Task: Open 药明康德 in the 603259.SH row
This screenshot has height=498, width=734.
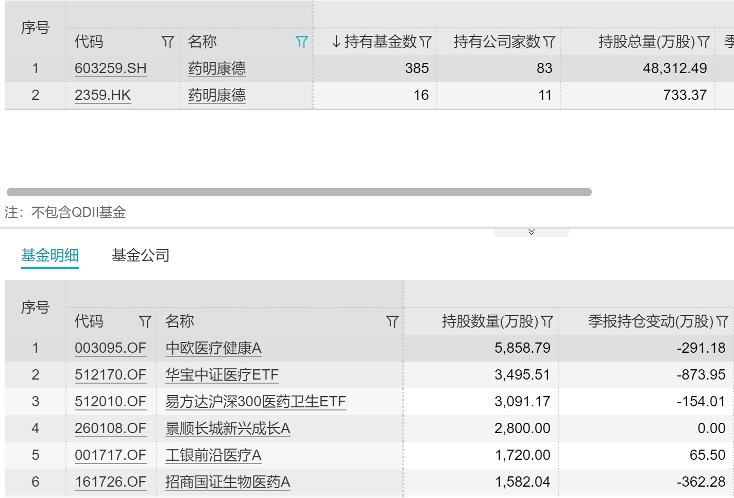Action: coord(217,68)
